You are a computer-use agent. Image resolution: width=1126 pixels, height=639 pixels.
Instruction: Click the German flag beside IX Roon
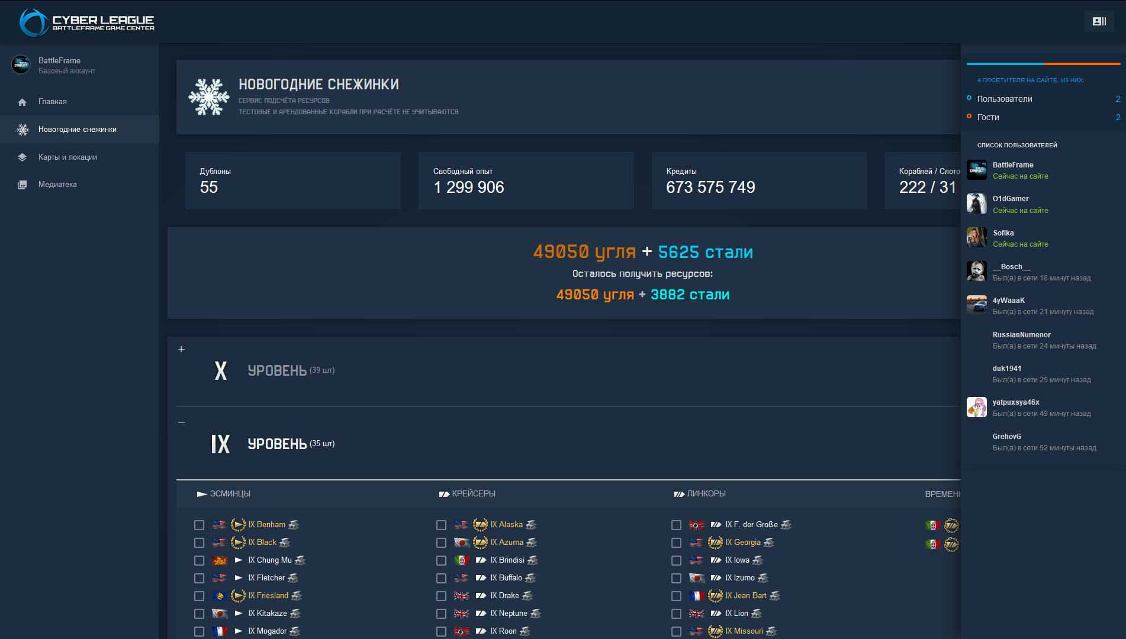[x=462, y=631]
